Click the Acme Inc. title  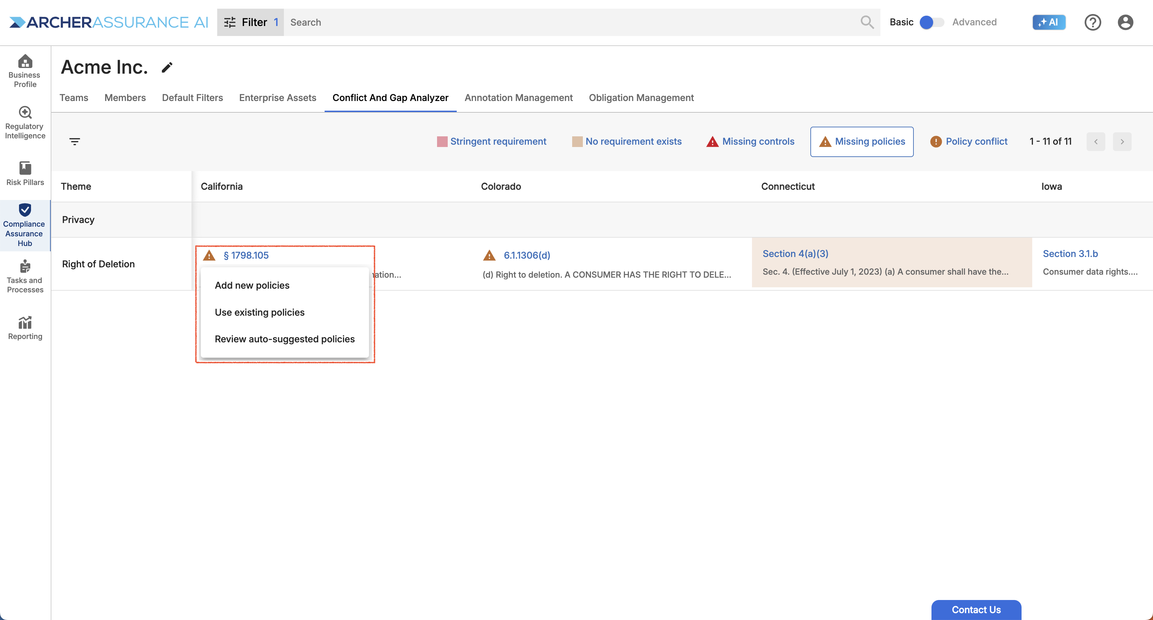[104, 67]
